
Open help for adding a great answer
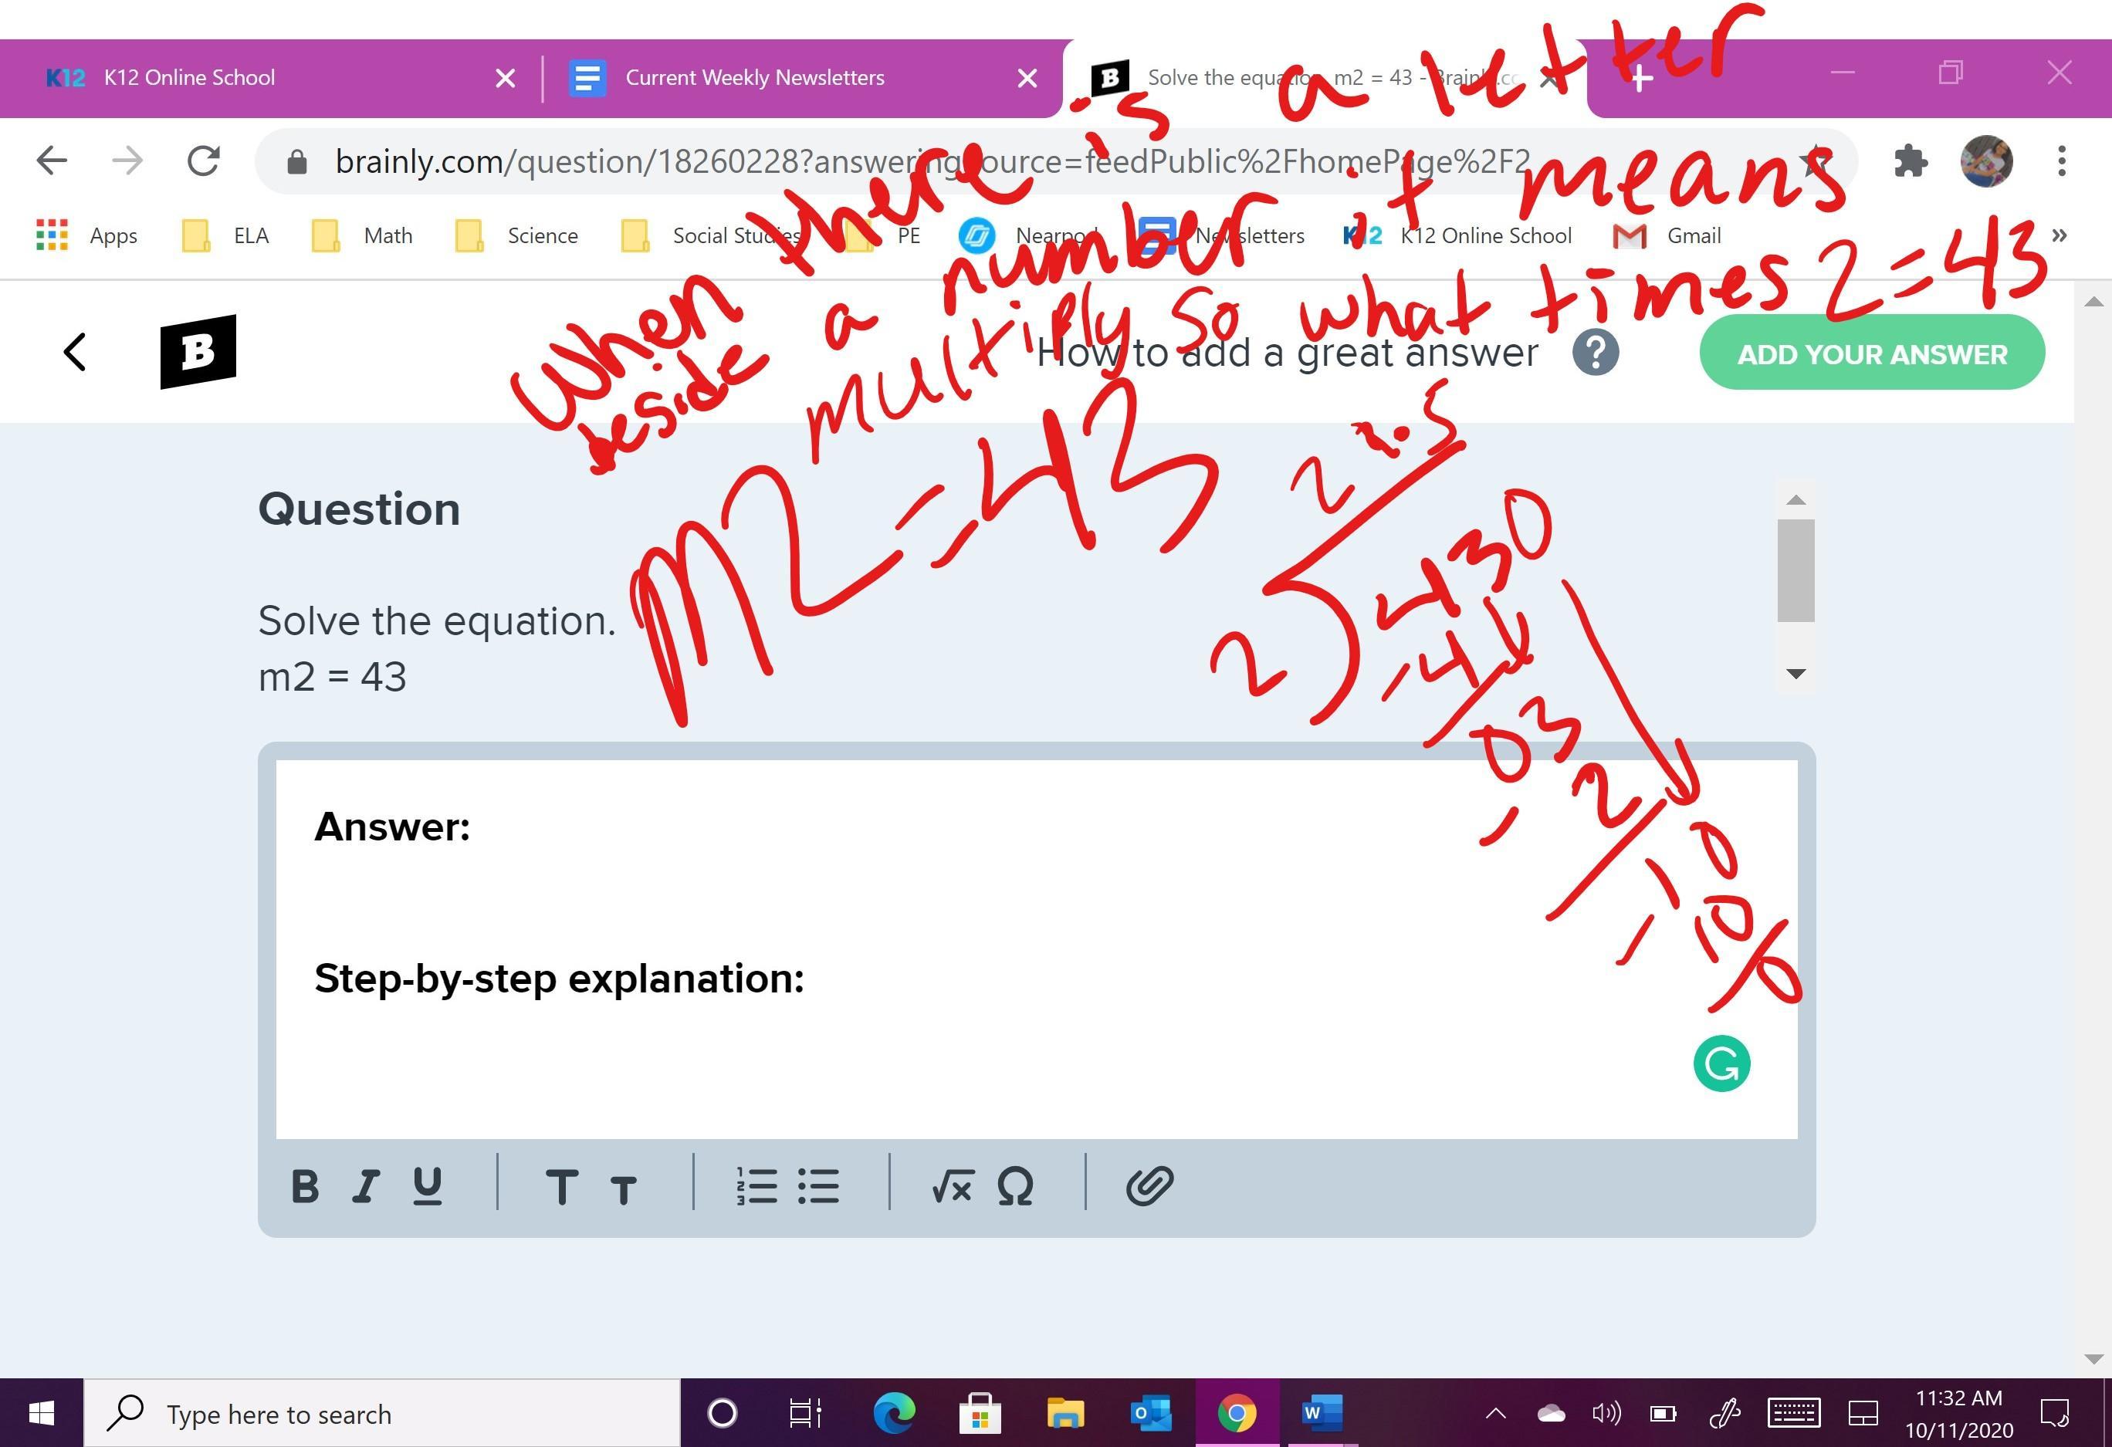click(1595, 353)
